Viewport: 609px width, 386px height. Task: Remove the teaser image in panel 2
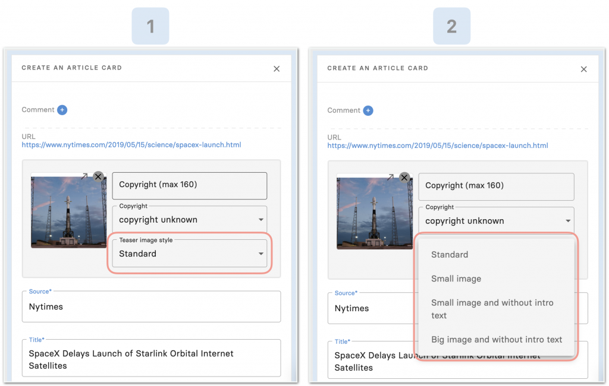pos(404,178)
